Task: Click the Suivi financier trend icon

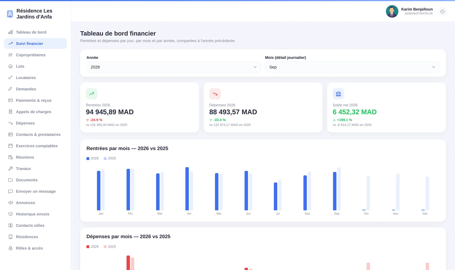Action: (11, 43)
